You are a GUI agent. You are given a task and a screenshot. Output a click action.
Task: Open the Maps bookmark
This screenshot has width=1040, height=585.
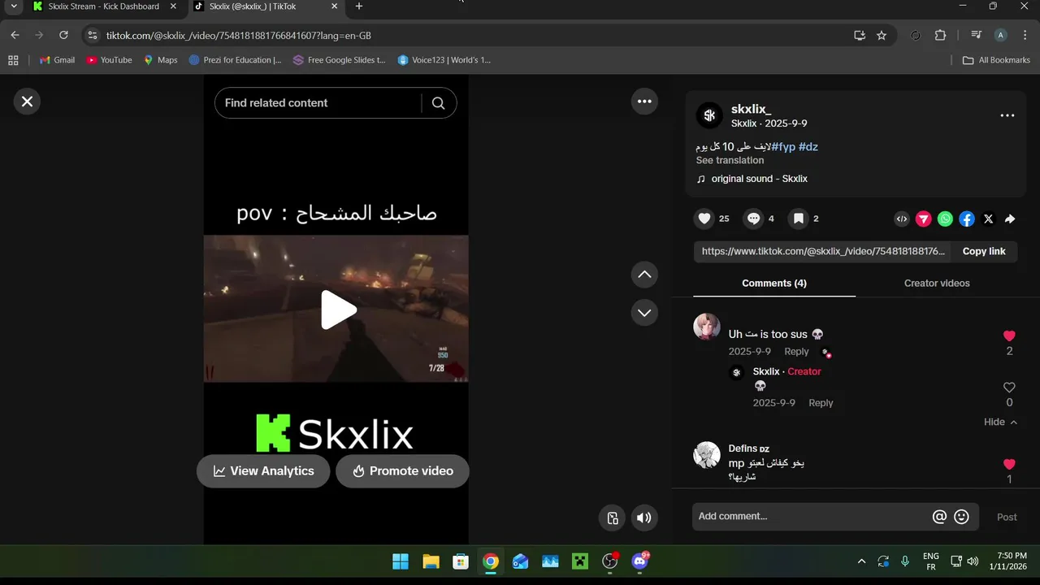(161, 60)
